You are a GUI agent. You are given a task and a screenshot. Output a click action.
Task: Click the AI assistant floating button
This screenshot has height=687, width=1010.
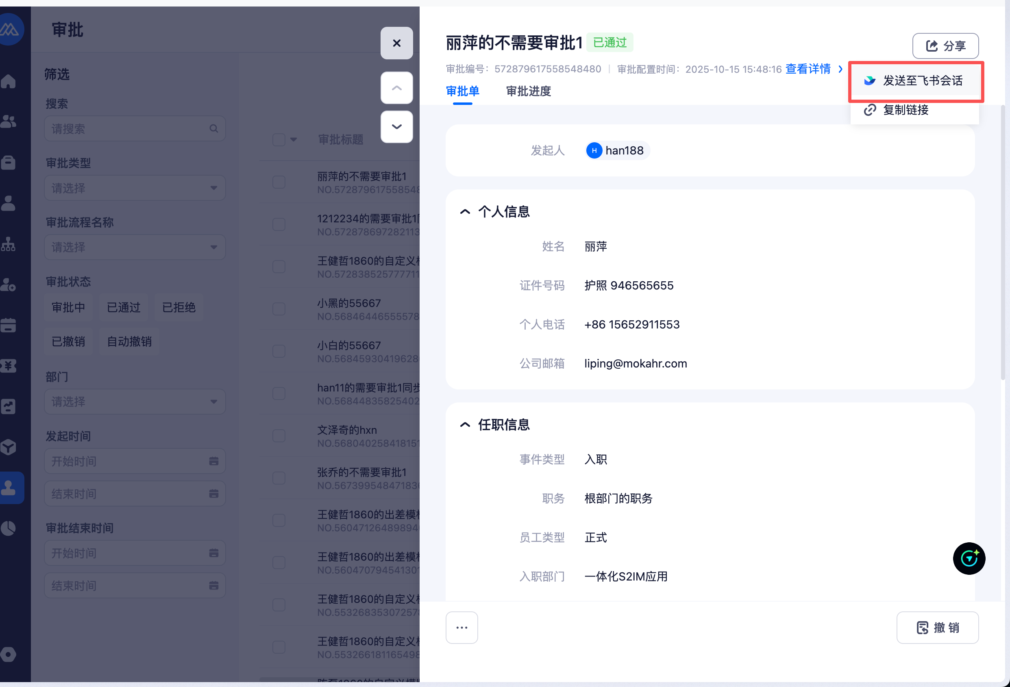969,559
